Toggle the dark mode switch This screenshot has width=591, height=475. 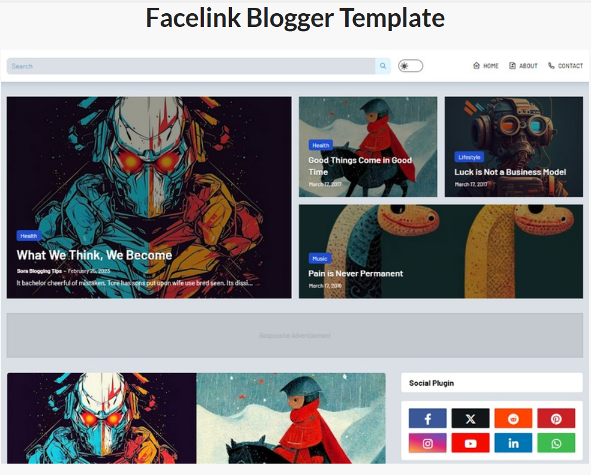click(x=411, y=66)
